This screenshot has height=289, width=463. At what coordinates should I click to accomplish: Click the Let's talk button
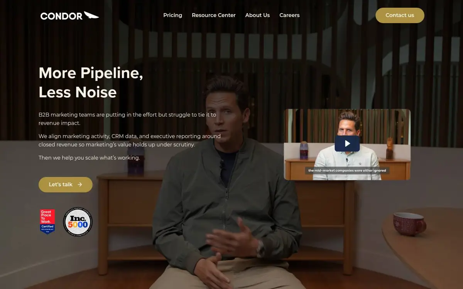coord(66,185)
